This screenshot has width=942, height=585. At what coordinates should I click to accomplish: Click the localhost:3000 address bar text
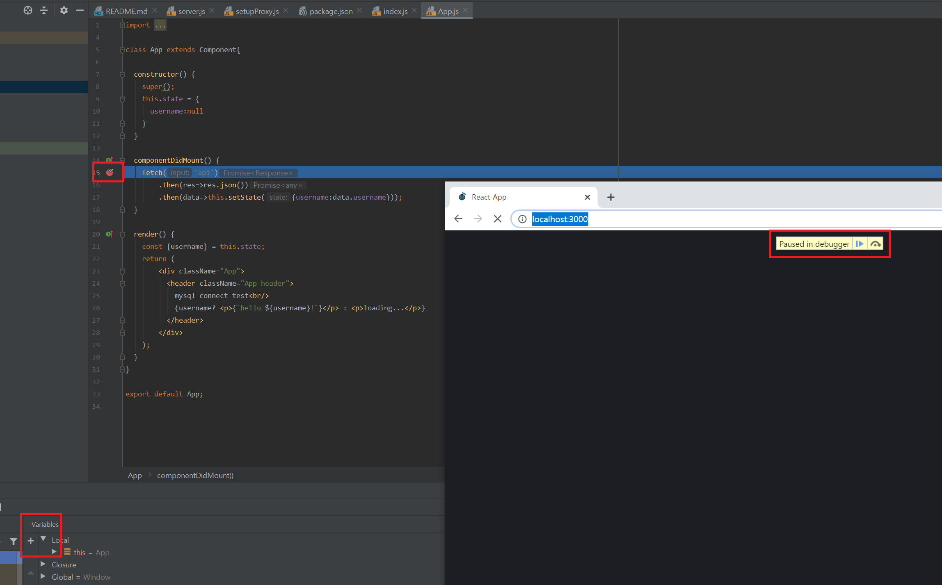560,219
